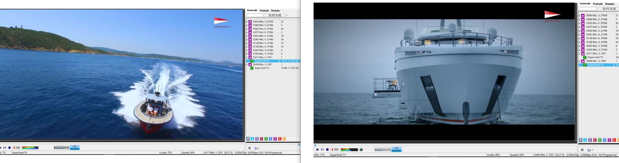Click the colored volume level bar, right window

(x=349, y=150)
